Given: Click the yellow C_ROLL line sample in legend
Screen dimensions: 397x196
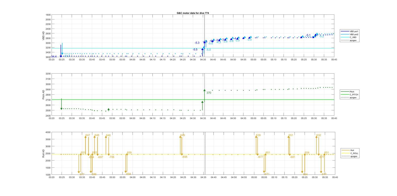Looking at the screenshot, I should coord(346,153).
